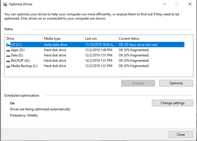
Task: Close the dialog using the Close button
Action: pos(180,135)
